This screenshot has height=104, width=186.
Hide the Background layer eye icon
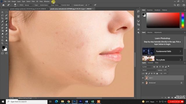click(x=143, y=83)
